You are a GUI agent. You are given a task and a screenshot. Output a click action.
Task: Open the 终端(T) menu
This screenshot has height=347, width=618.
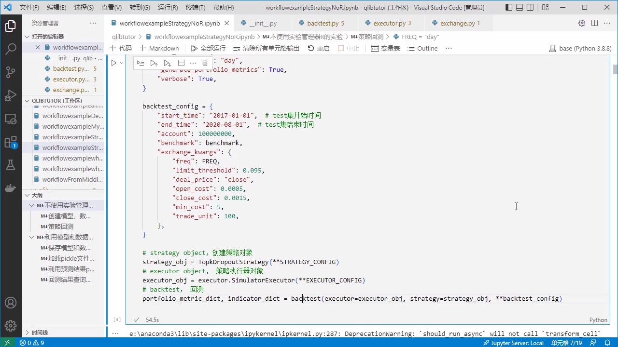[x=196, y=8]
